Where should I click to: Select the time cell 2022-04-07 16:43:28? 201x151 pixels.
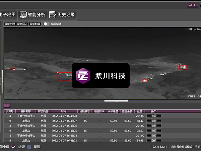pyautogui.click(x=64, y=116)
